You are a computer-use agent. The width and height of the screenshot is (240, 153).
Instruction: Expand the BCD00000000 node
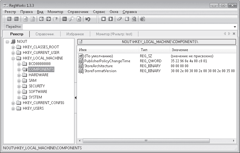[19, 64]
